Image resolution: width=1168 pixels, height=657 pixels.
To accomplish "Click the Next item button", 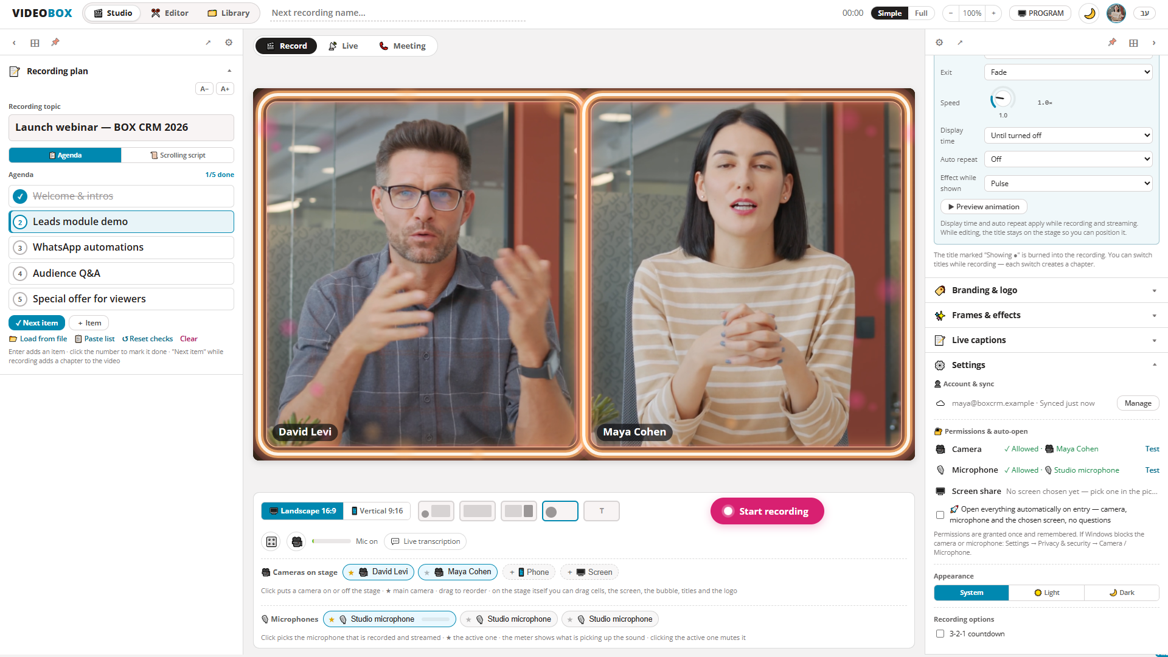I will click(x=36, y=323).
